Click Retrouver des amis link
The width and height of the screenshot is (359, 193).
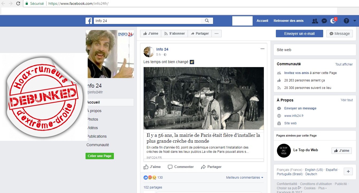pos(289,21)
